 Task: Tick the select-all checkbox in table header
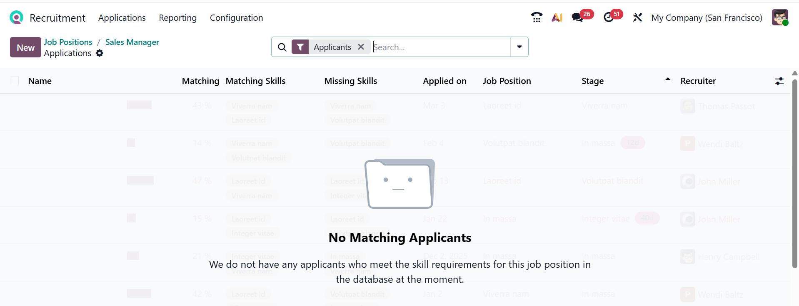(x=15, y=81)
